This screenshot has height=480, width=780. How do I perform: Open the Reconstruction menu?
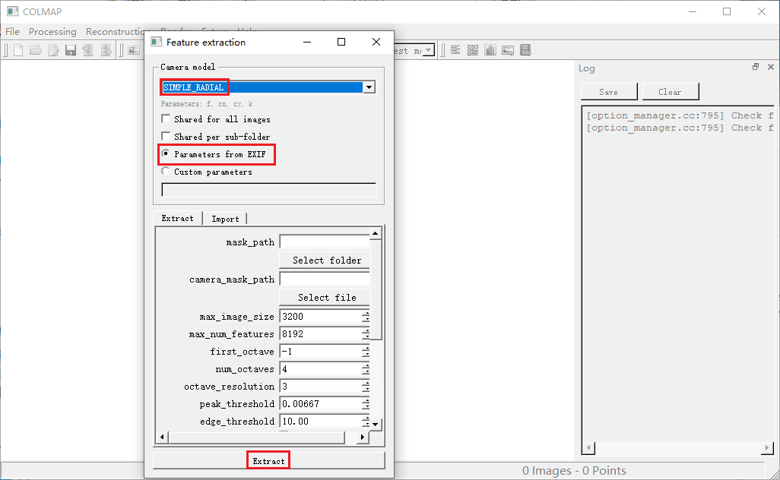coord(116,31)
